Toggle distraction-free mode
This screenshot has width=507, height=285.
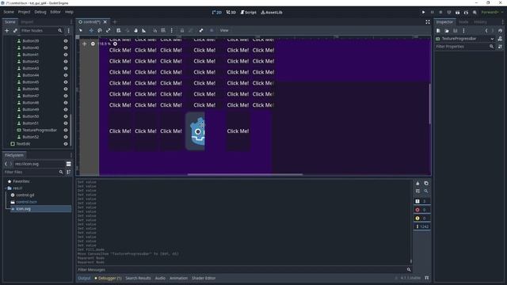pyautogui.click(x=428, y=21)
